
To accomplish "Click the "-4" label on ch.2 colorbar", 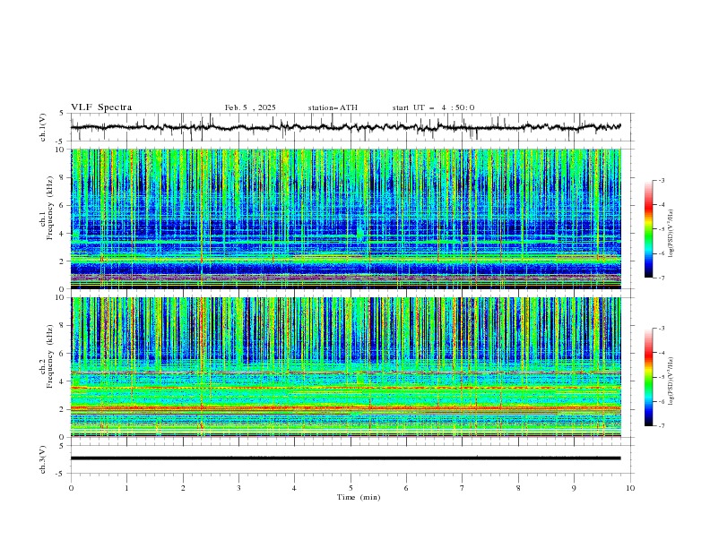I will [662, 353].
